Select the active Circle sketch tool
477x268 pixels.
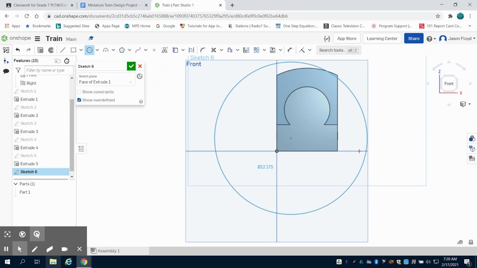point(89,50)
